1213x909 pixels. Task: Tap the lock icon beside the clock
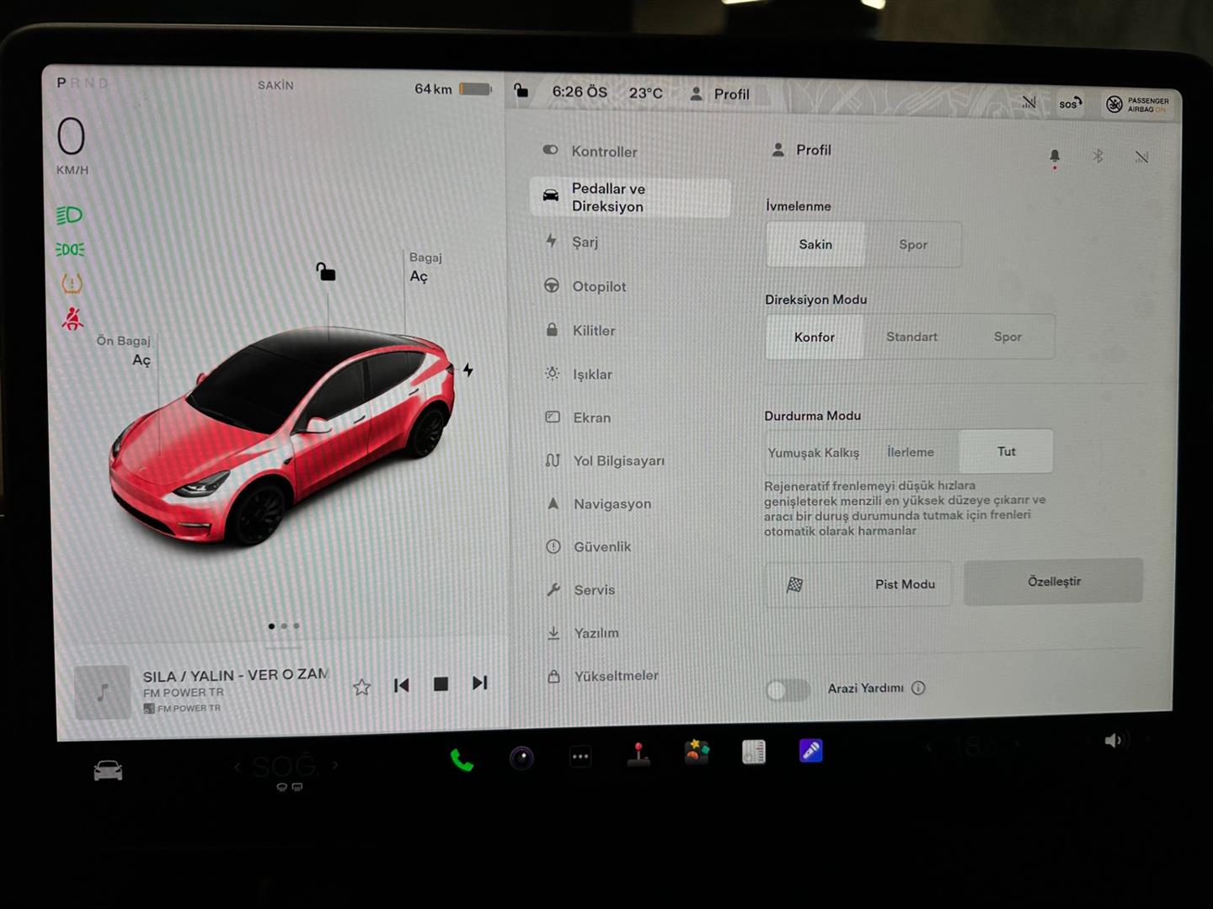point(521,90)
